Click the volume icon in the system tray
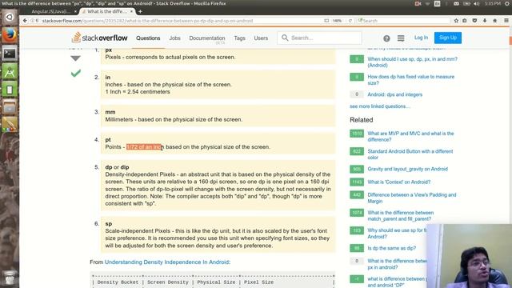Screen dimensions: 512x288 click(477, 3)
